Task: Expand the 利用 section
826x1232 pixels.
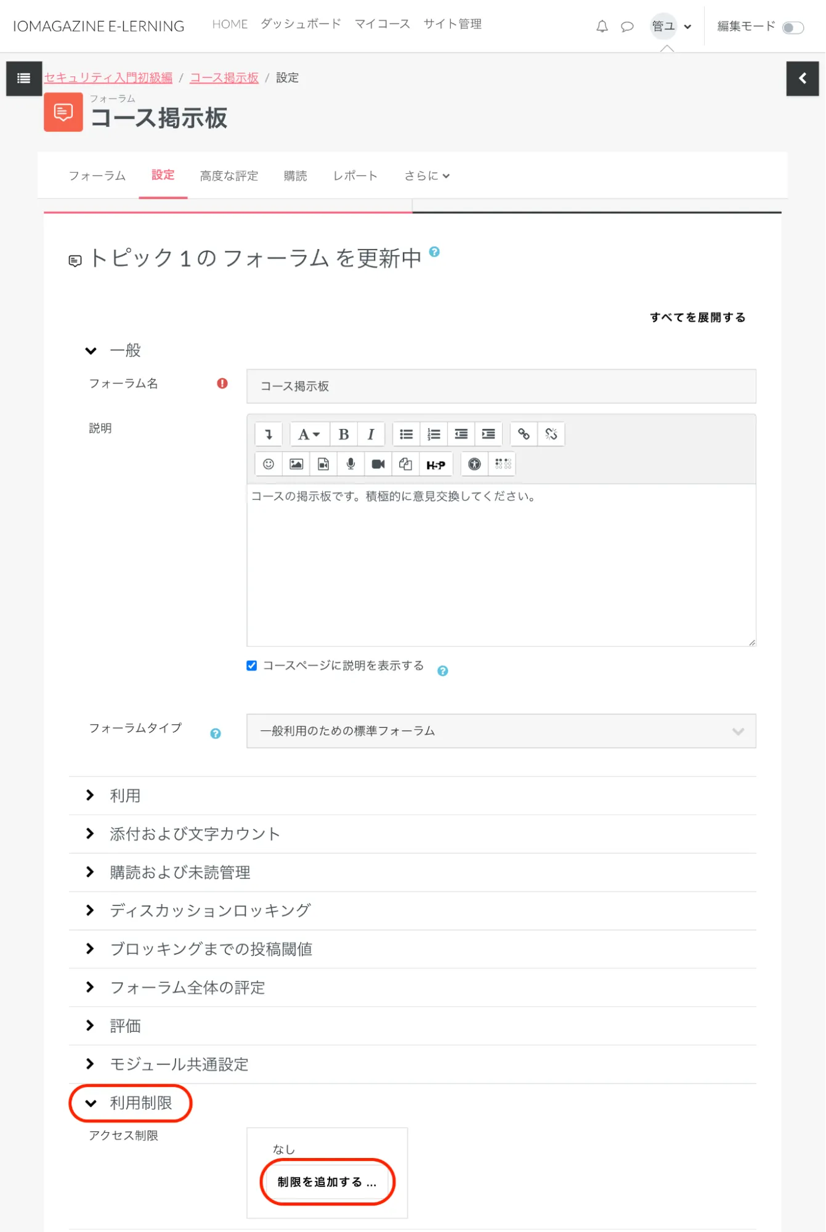Action: click(125, 796)
